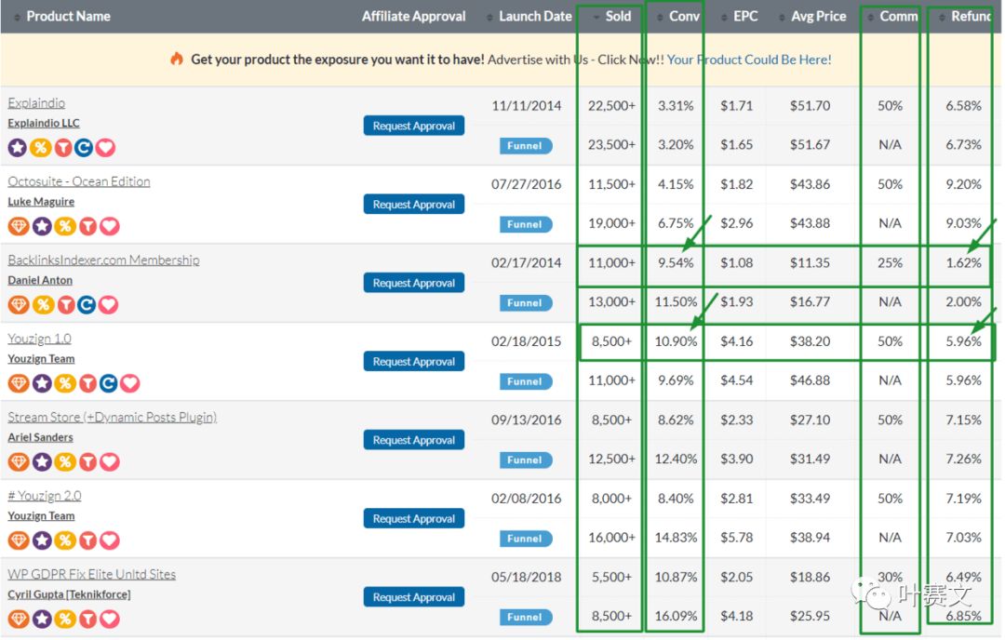Sort table by Product Name column
Image resolution: width=1005 pixels, height=640 pixels.
click(68, 16)
